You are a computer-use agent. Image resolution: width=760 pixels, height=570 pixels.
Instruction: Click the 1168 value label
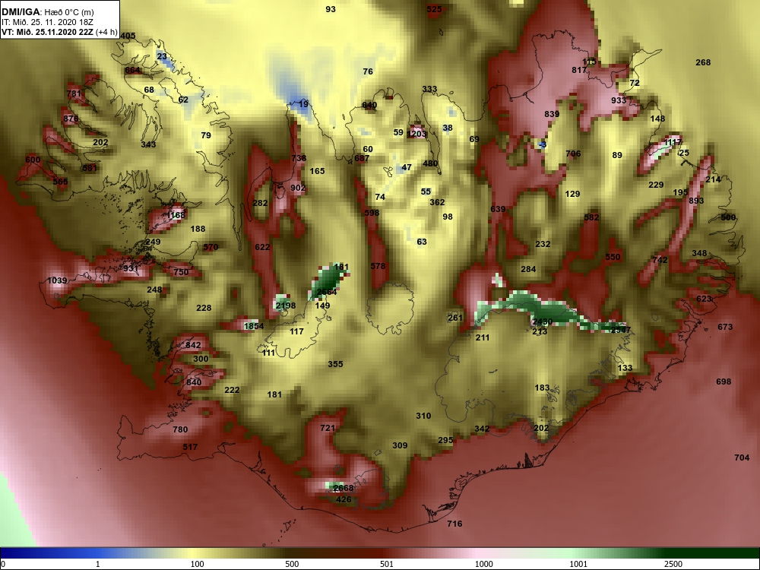coord(176,215)
